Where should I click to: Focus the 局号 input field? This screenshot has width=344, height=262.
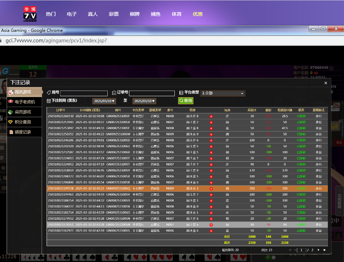[84, 93]
